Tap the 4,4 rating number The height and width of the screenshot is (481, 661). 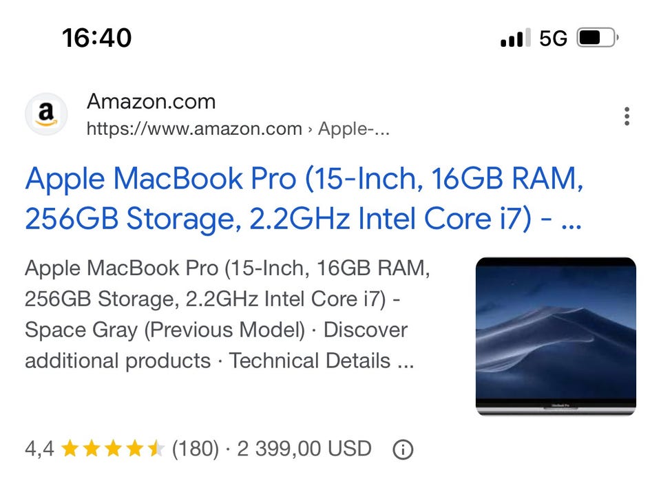point(39,450)
